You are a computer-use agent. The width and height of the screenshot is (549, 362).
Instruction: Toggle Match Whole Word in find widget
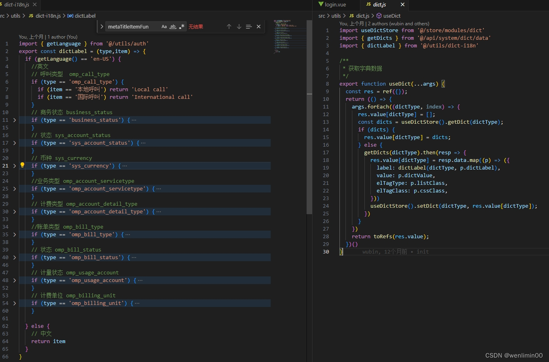coord(173,27)
